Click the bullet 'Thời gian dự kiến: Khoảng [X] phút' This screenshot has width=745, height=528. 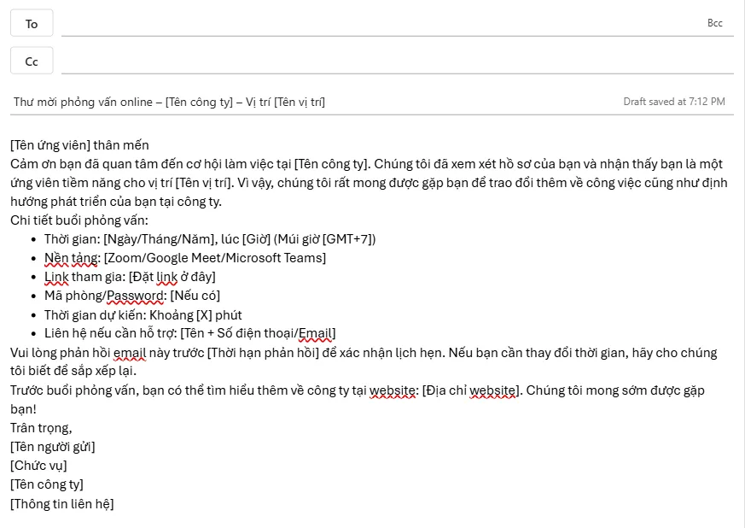[x=143, y=315]
